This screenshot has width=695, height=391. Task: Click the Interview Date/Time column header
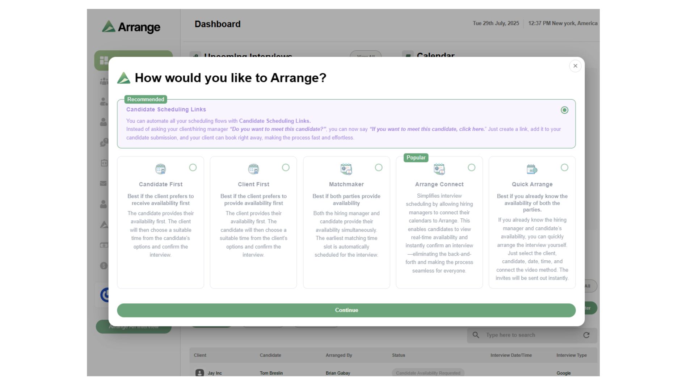coord(511,355)
